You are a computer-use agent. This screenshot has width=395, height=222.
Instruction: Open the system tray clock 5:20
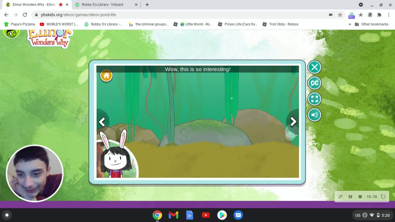point(385,215)
